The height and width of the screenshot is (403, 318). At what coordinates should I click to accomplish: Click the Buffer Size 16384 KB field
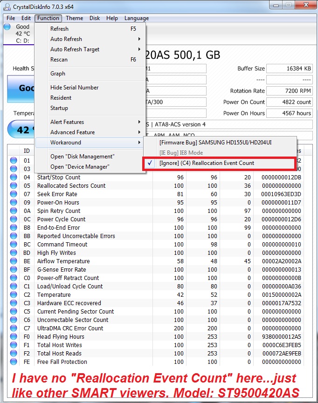290,68
